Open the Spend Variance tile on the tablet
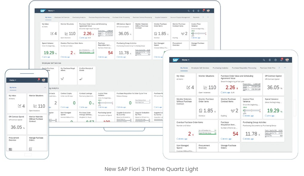Viewport: 304px width, 176px height. point(274,108)
